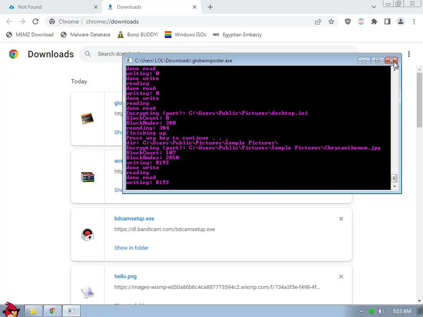
Task: Click the Chrome logo beside Downloads heading
Action: (x=14, y=54)
